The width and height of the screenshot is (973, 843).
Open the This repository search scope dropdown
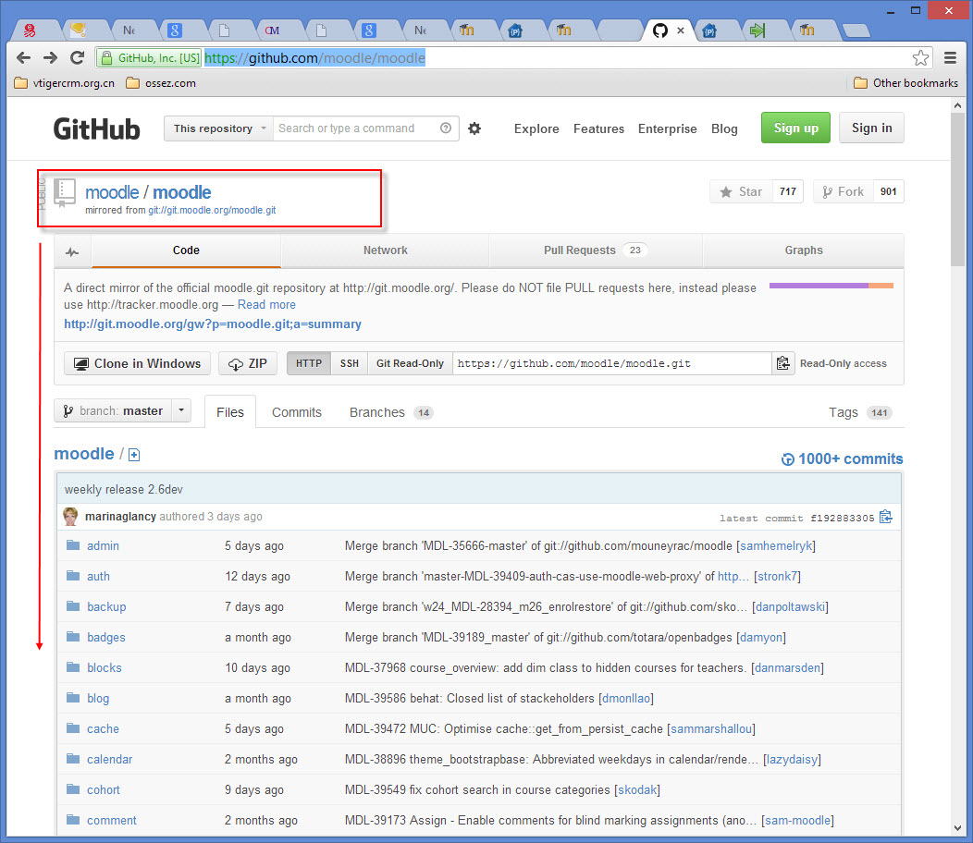218,128
